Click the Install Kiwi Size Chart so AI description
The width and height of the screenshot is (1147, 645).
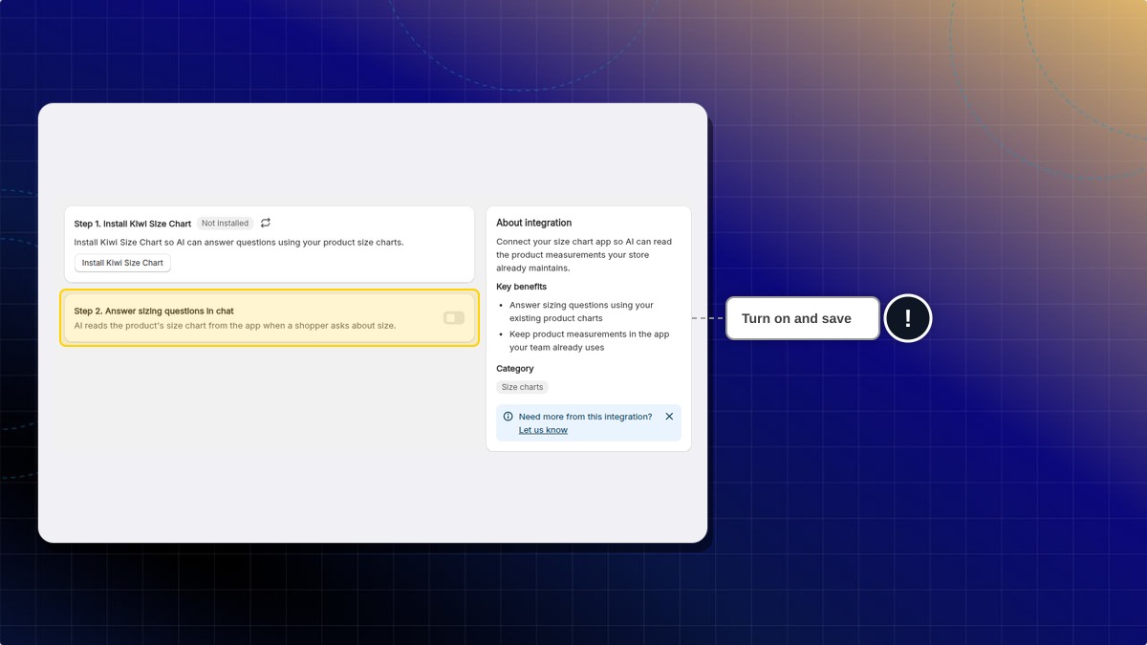[x=239, y=242]
